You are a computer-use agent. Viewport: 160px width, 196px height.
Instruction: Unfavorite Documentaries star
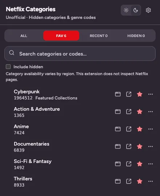click(140, 146)
